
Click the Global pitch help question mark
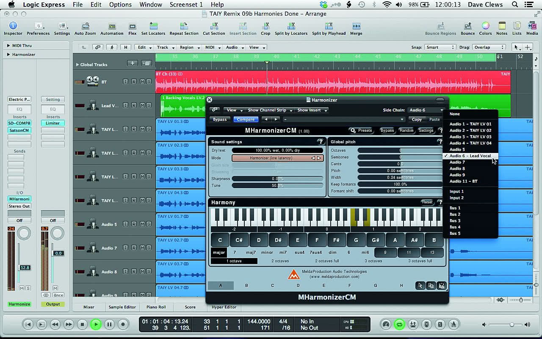click(x=440, y=142)
